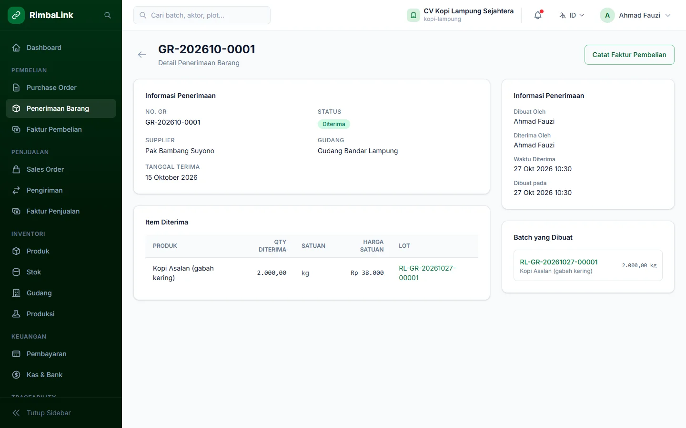This screenshot has width=686, height=428.
Task: Open the ID language dropdown
Action: (x=571, y=15)
